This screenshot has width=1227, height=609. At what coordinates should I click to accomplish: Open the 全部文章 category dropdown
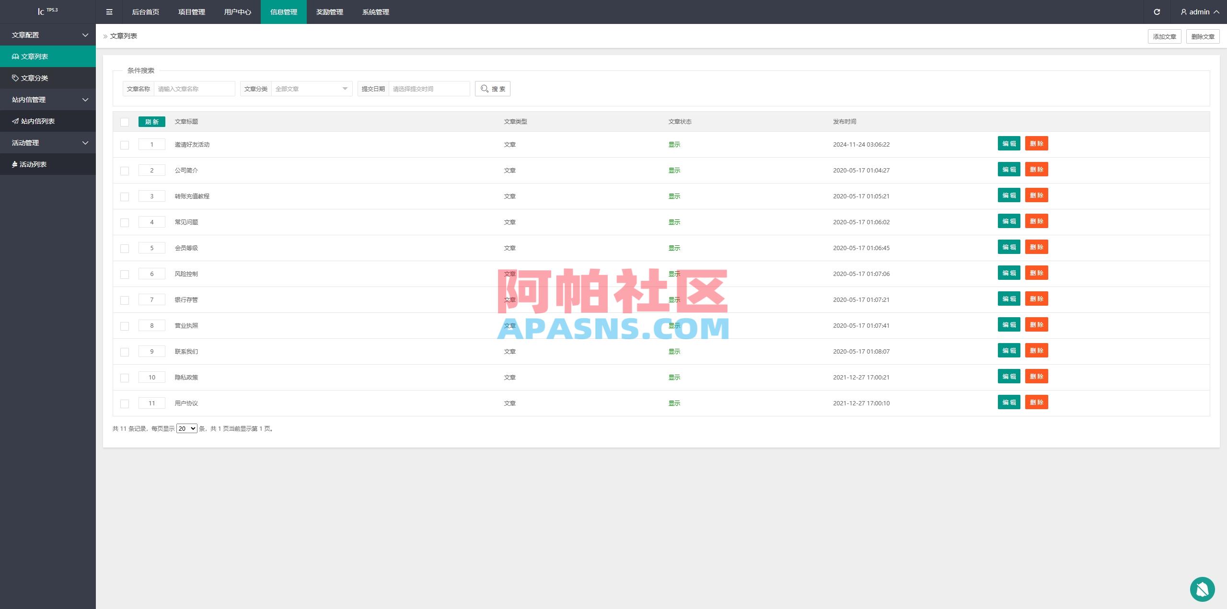point(311,88)
